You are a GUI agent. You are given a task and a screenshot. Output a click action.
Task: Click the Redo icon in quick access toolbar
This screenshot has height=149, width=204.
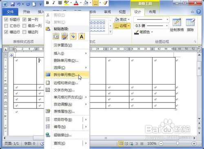point(28,4)
